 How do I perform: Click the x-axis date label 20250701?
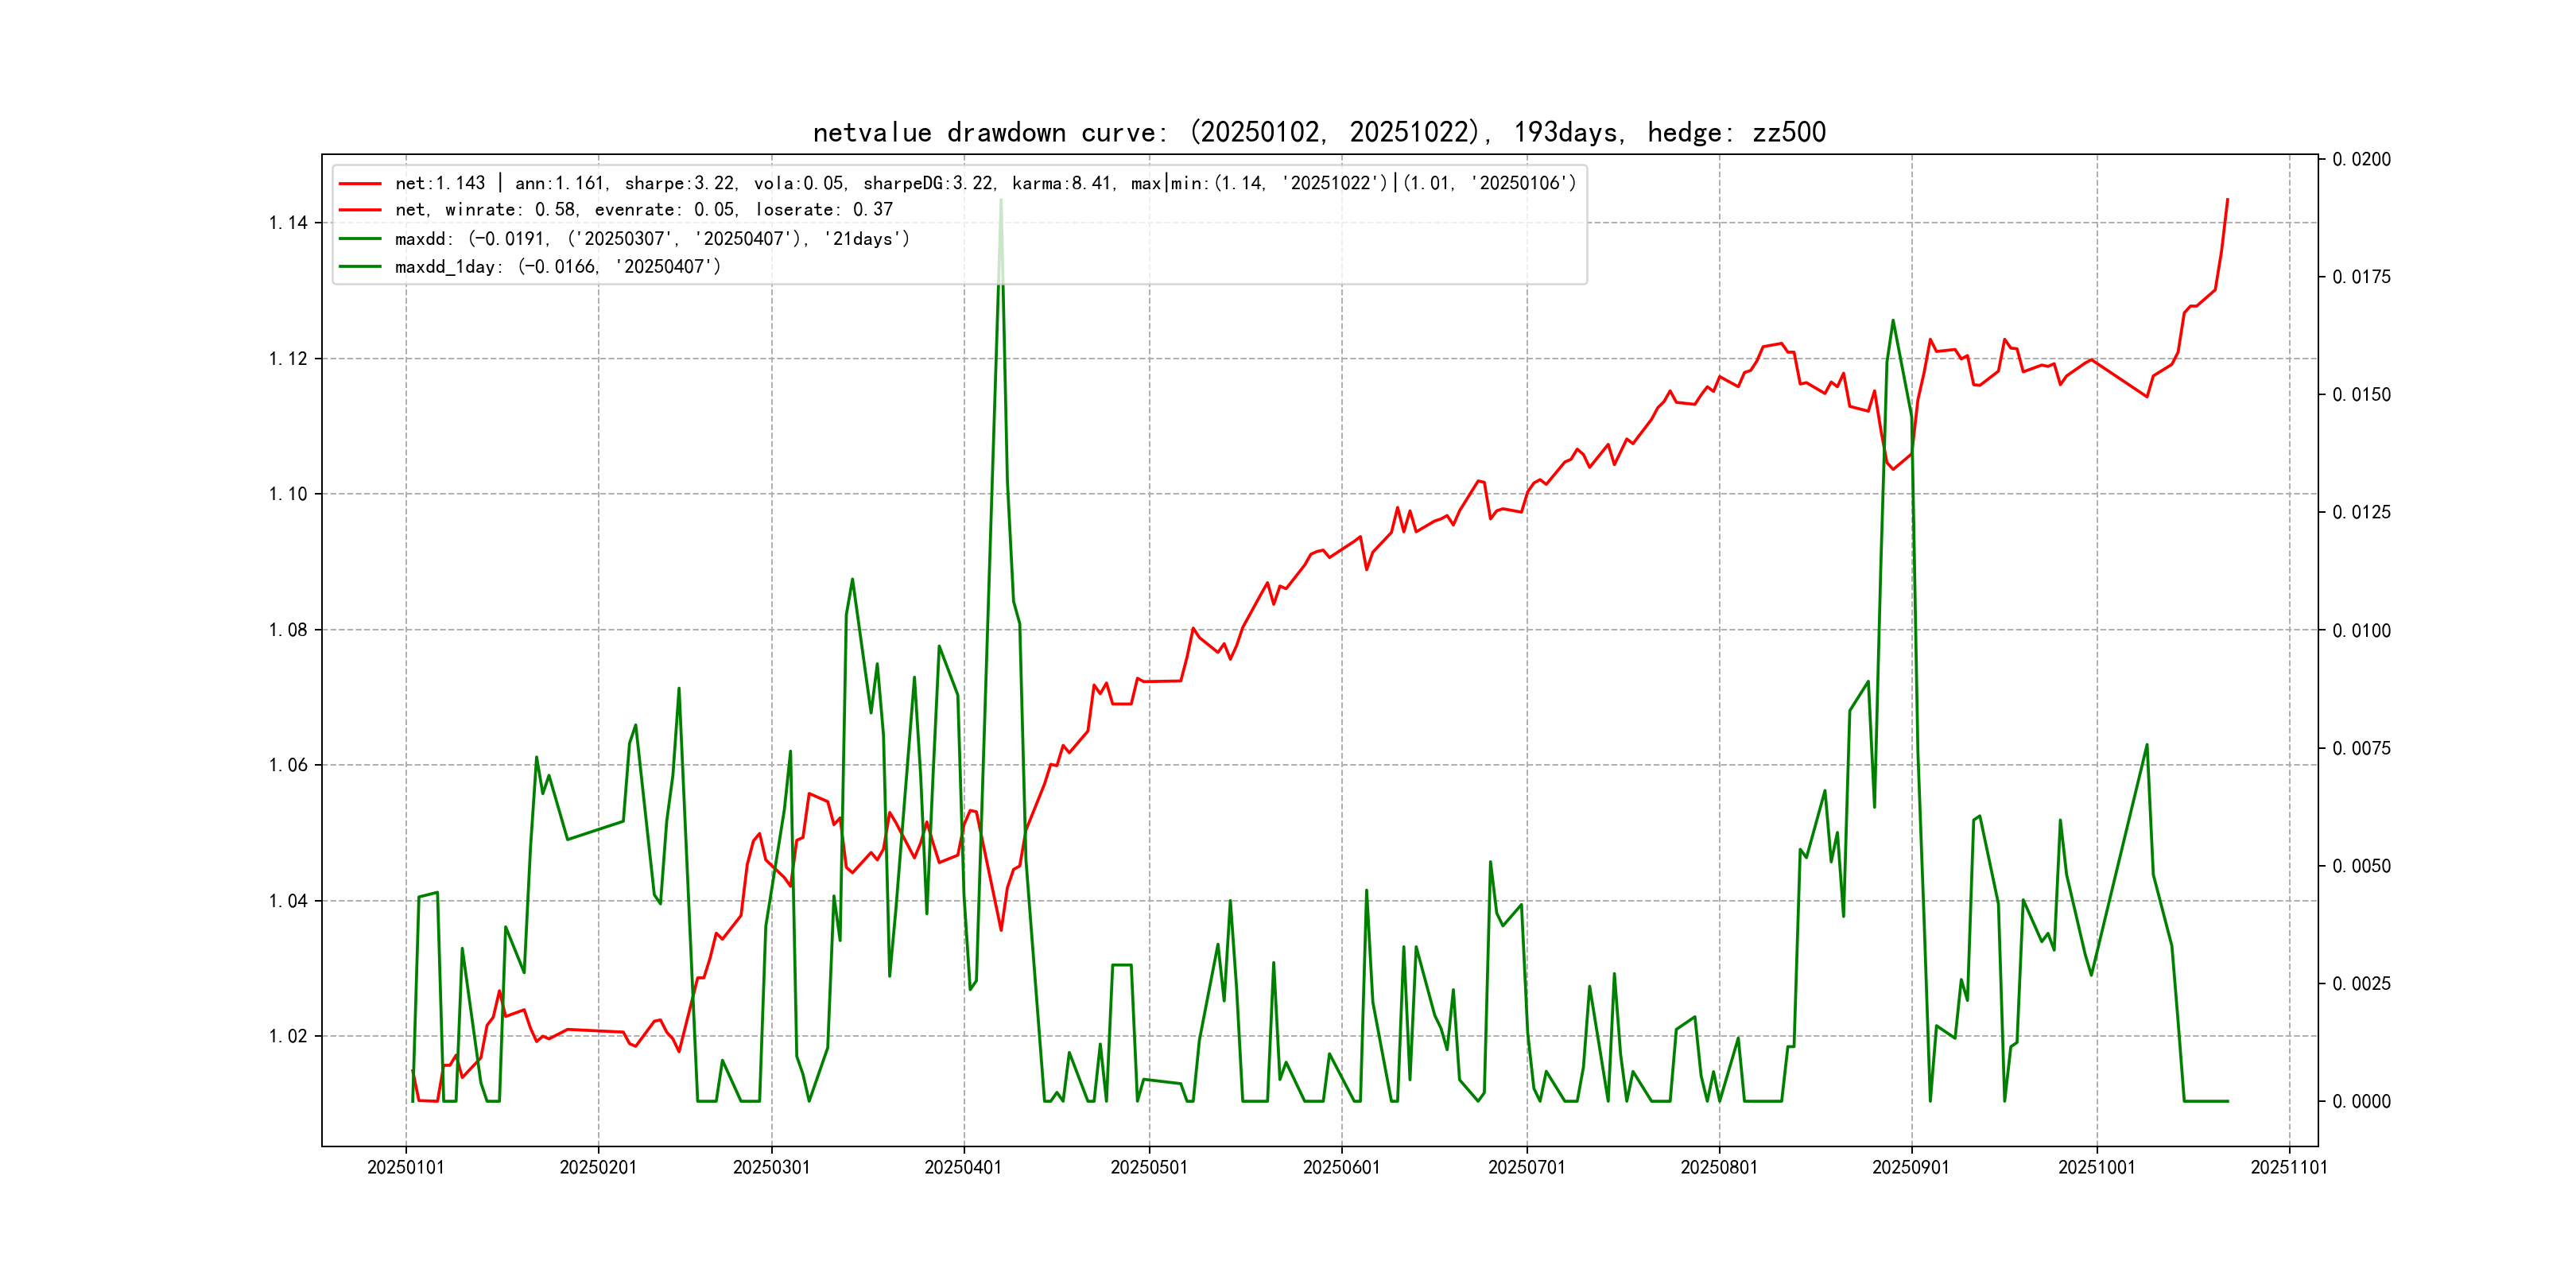pos(1526,1167)
